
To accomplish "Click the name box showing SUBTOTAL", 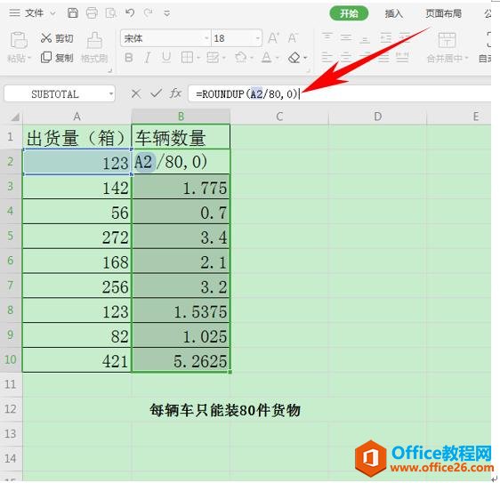I will [55, 93].
